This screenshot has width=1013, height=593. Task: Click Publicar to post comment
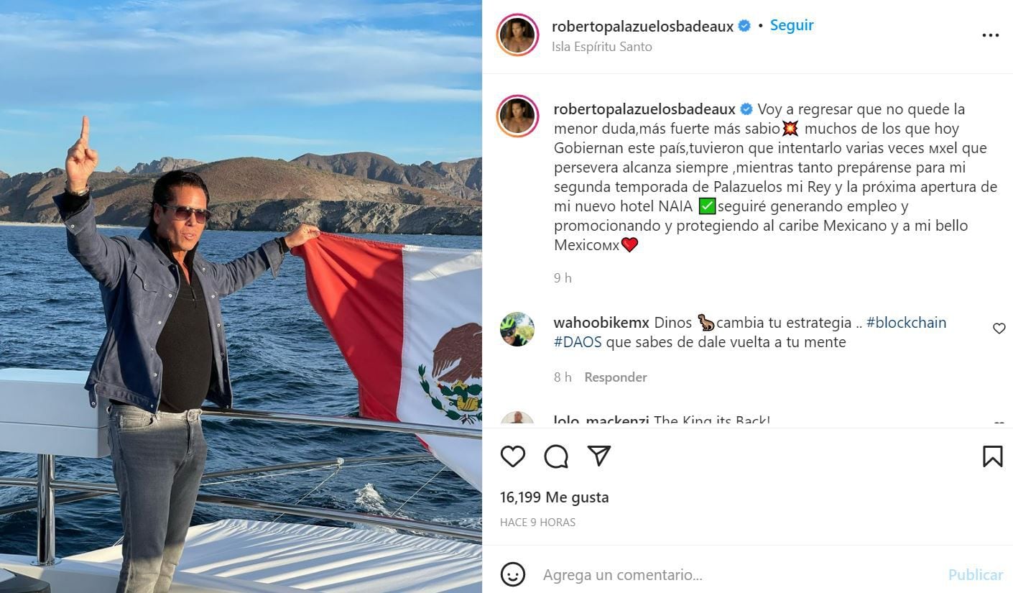976,575
